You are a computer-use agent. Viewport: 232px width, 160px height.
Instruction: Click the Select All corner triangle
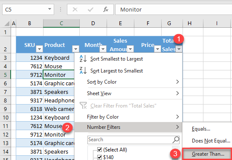click(7, 23)
